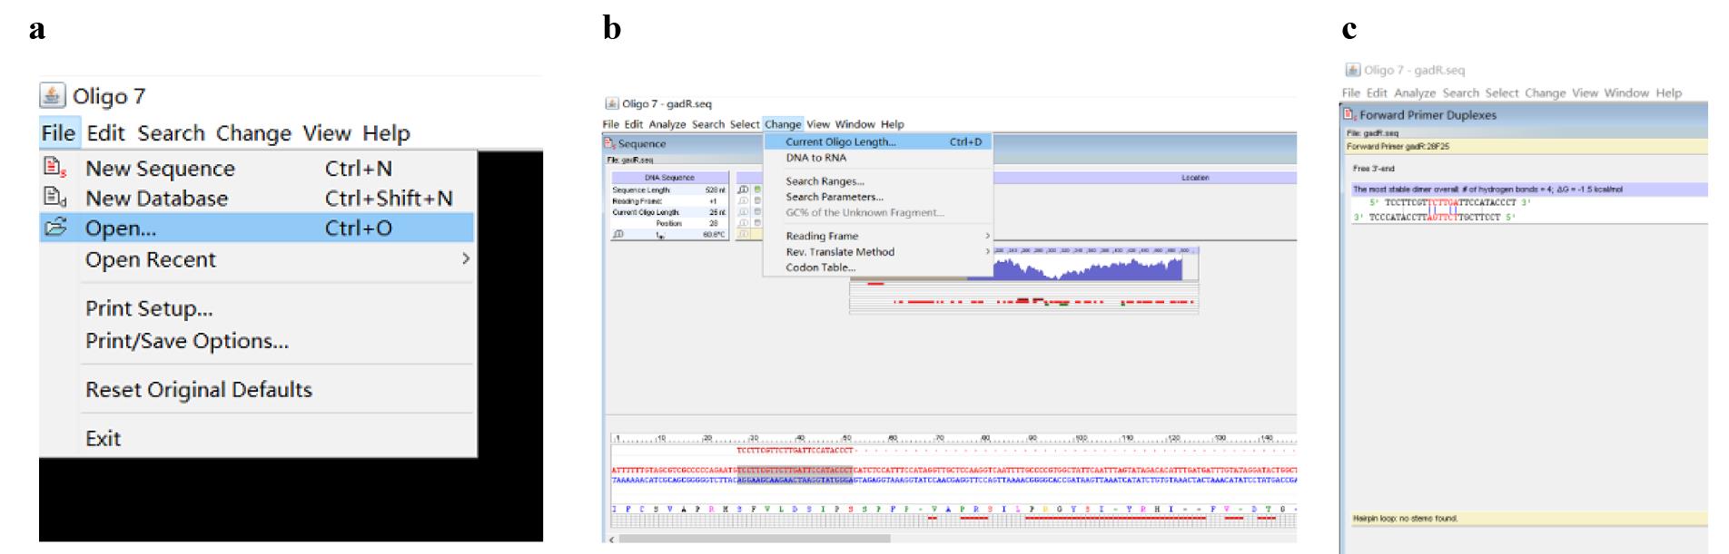
Task: Click the left scroll arrow under the sequence
Action: (x=610, y=539)
